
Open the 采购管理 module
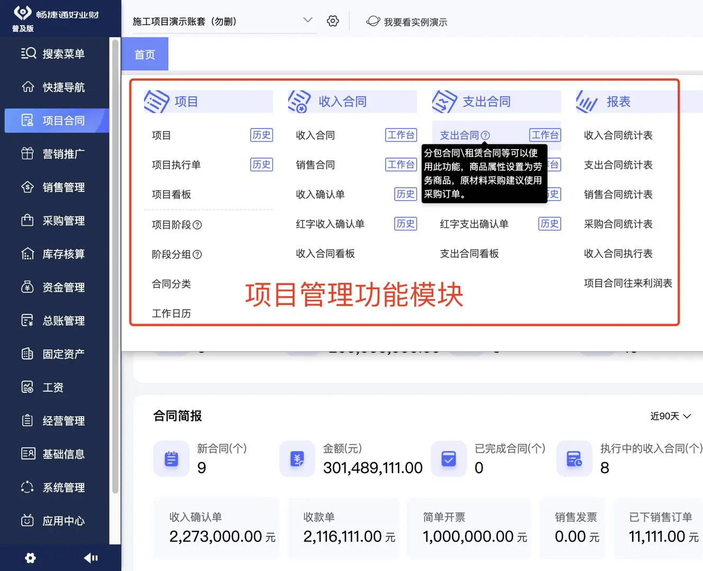[56, 220]
